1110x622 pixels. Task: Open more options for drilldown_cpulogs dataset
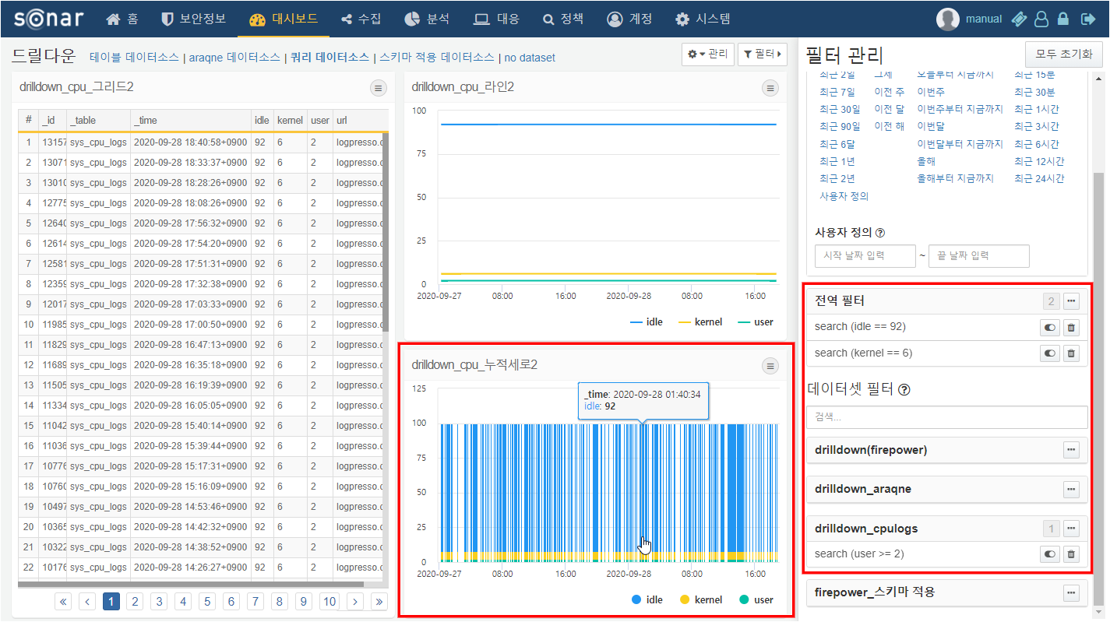pos(1071,529)
